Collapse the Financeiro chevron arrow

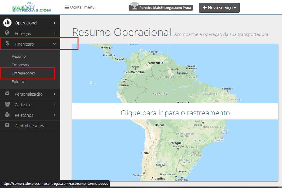coord(55,44)
